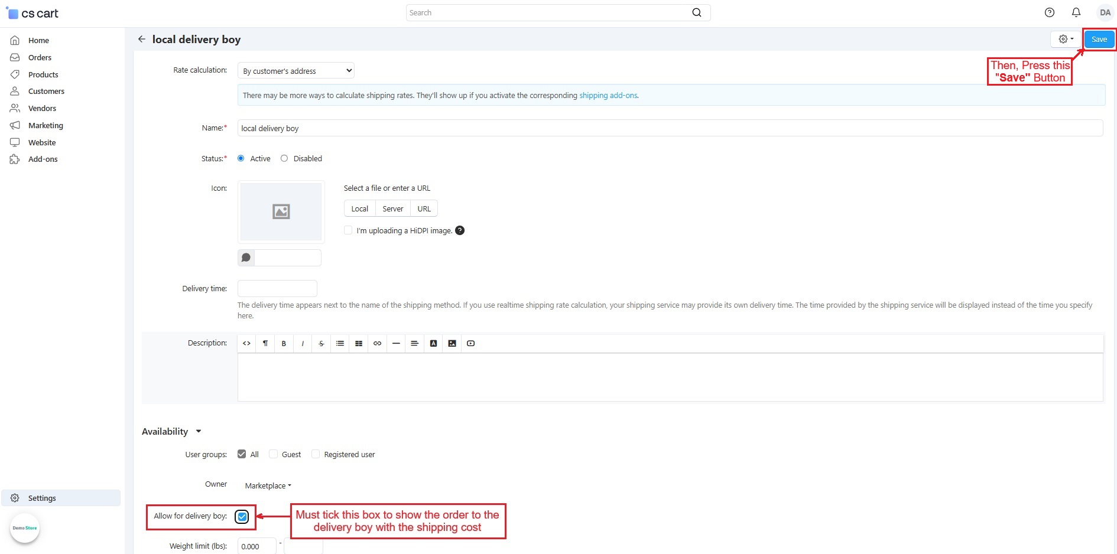Toggle bold formatting in description editor
The width and height of the screenshot is (1117, 554).
click(284, 343)
